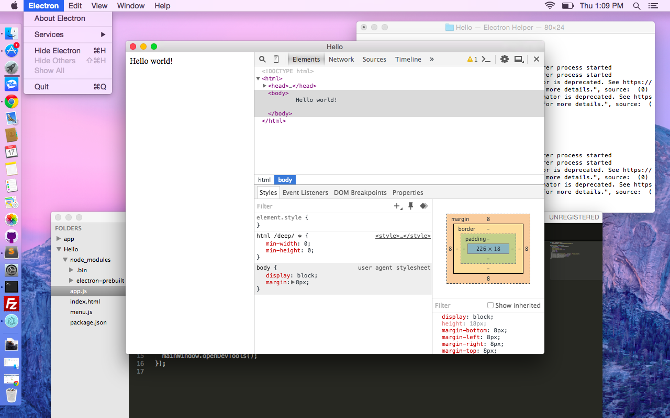670x418 pixels.
Task: Toggle element state pin icon
Action: tap(411, 206)
